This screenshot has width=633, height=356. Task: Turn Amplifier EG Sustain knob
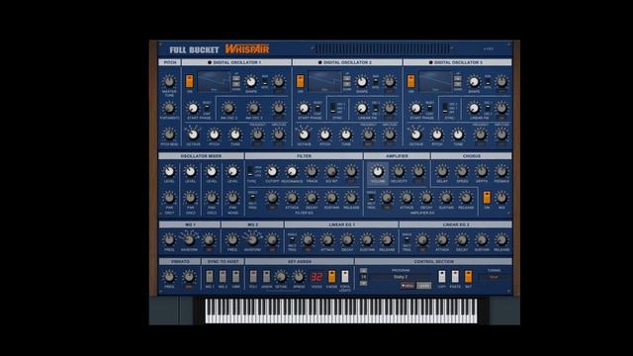[446, 198]
